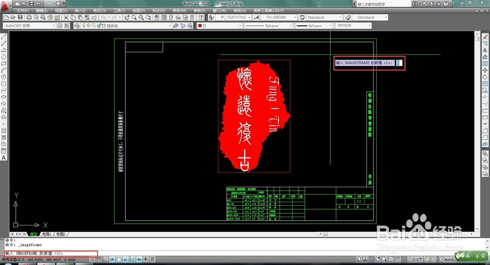
Task: Open the 燕秀工具箱2.81(Y) menu
Action: tap(269, 11)
